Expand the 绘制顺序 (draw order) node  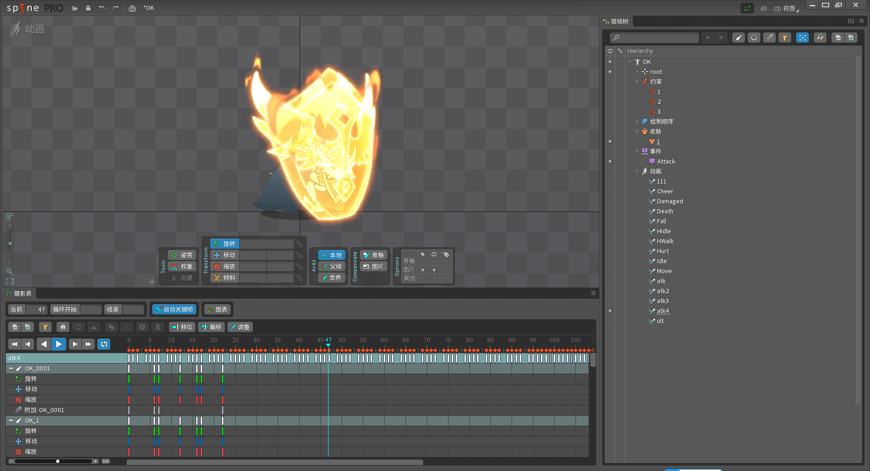click(637, 121)
